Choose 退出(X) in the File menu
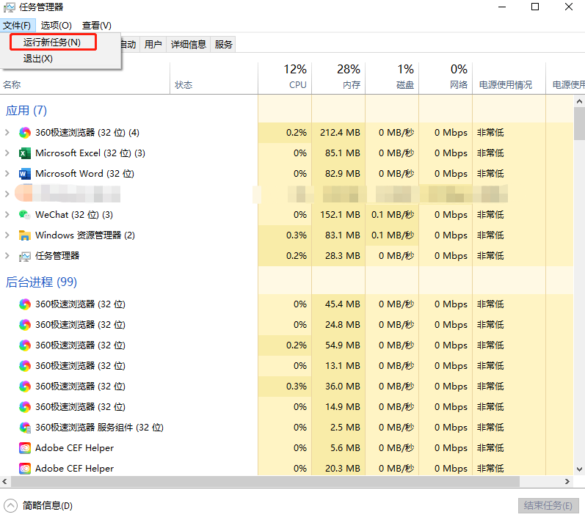585x520 pixels. click(x=38, y=59)
